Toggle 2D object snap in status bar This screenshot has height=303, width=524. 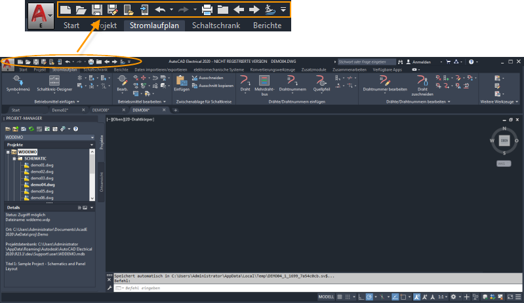coord(403,296)
